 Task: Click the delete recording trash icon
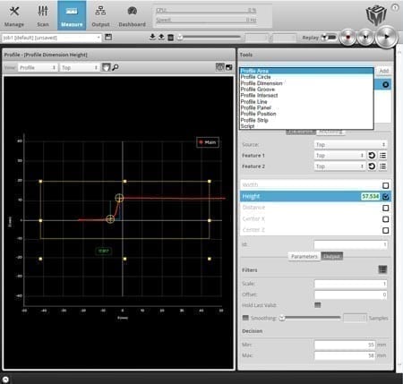[170, 38]
